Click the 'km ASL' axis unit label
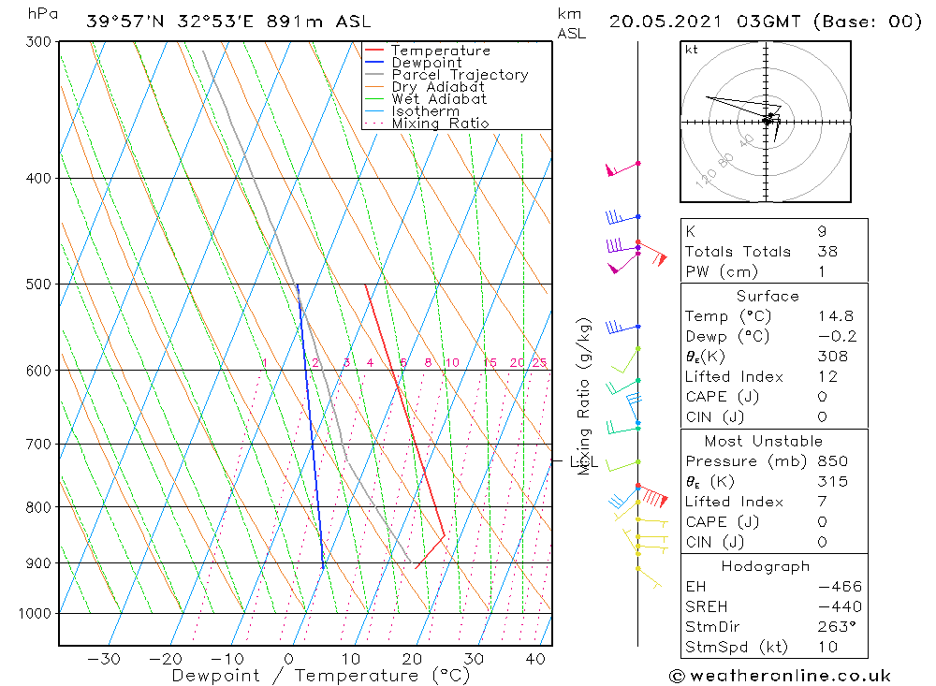 [x=571, y=24]
